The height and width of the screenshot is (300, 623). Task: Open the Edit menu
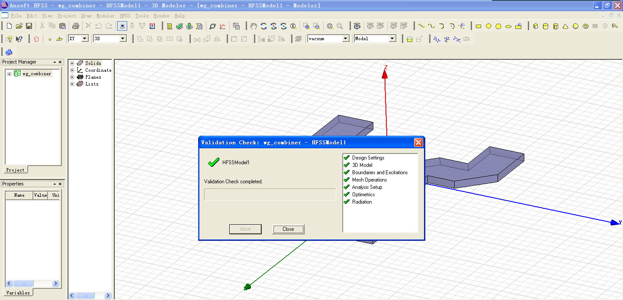pyautogui.click(x=32, y=16)
